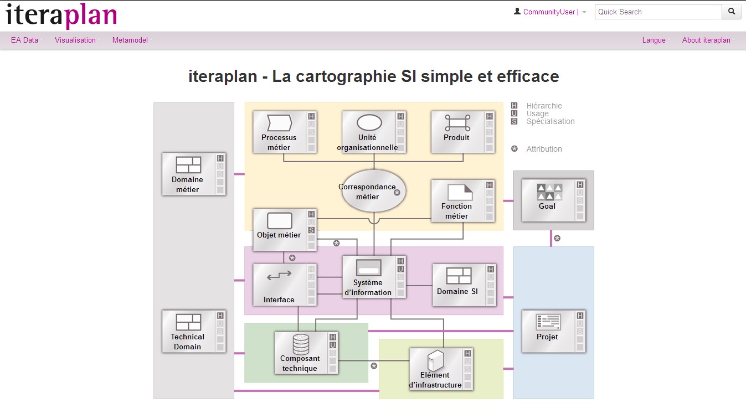This screenshot has height=408, width=746.
Task: Open the About iteraplan menu
Action: tap(707, 40)
